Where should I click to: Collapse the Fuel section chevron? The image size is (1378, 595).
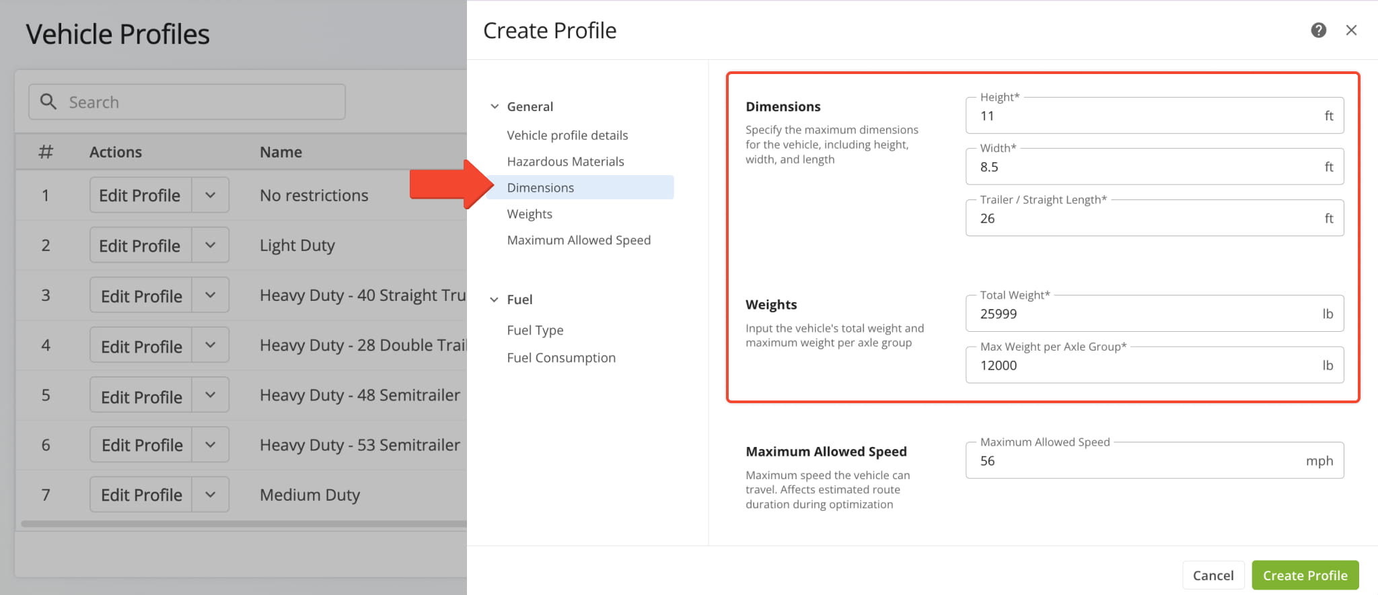494,300
